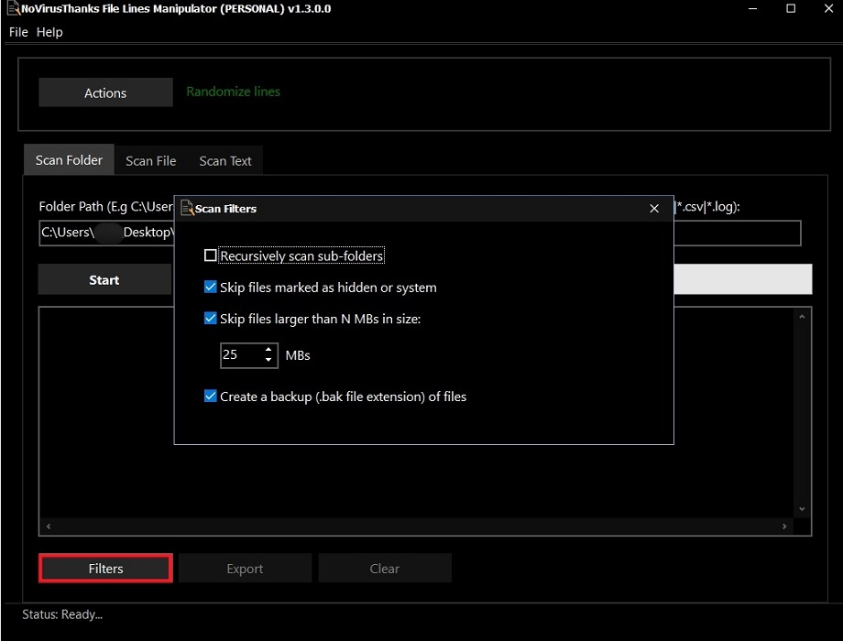Increase the MBs value with the up spinner
Screen dimensions: 843x641
click(x=270, y=351)
